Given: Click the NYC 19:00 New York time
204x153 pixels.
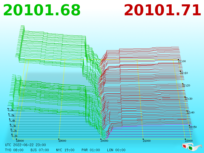Looking at the screenshot, I should tap(65, 150).
